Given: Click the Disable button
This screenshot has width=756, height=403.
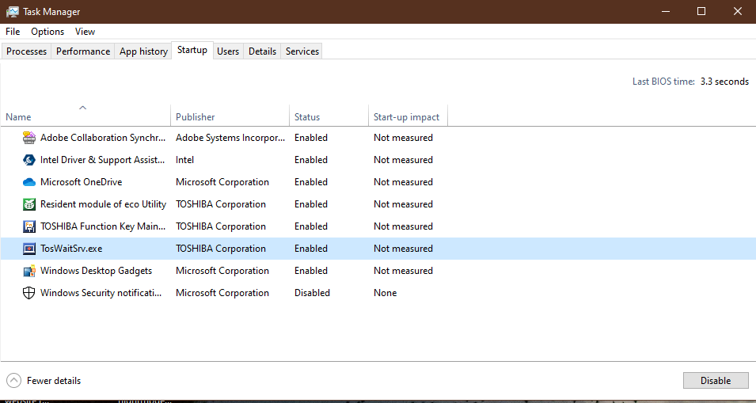Looking at the screenshot, I should (x=716, y=381).
